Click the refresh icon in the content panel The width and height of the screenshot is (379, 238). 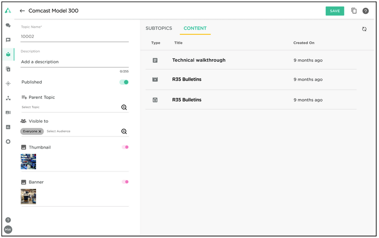[364, 29]
